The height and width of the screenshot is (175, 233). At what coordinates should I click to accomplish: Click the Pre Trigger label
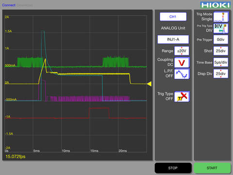pyautogui.click(x=204, y=40)
